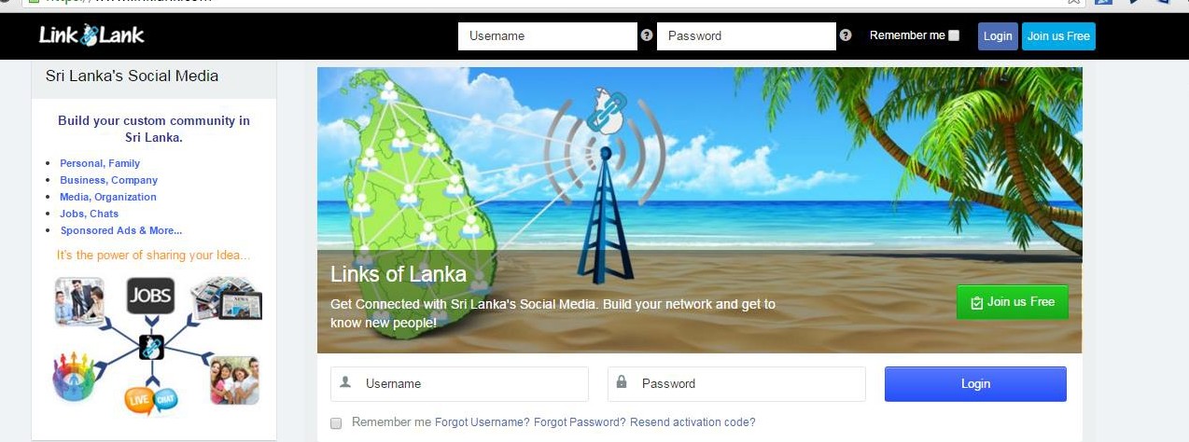Click the LinkLank logo in the header
Viewport: 1189px width, 442px height.
click(x=91, y=35)
